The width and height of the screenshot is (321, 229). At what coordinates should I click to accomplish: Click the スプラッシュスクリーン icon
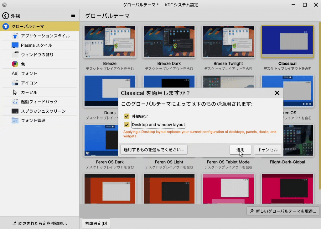(x=15, y=111)
